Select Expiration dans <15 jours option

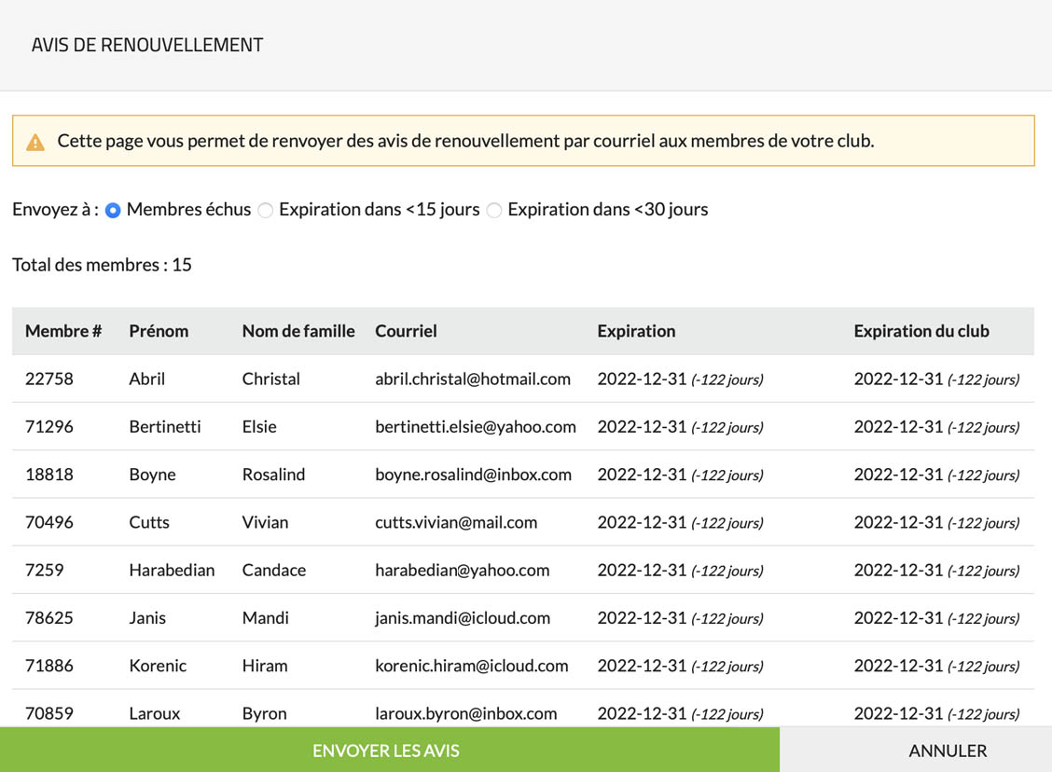[x=266, y=211]
